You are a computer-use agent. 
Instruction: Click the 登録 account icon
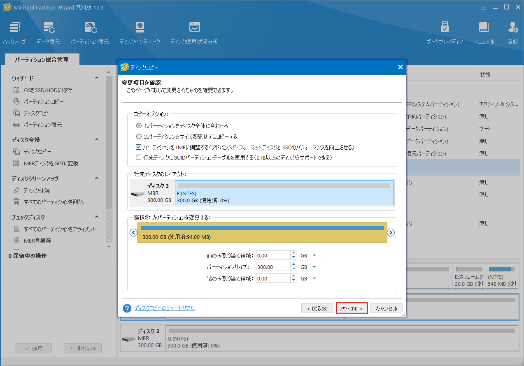pyautogui.click(x=513, y=33)
